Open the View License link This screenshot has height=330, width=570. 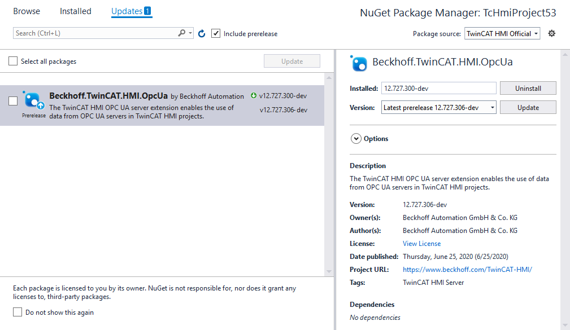(421, 244)
